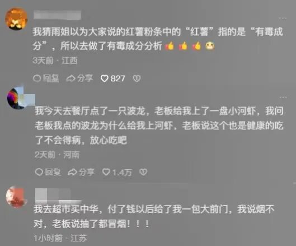Open the orange avatar of the first commenter

click(16, 18)
